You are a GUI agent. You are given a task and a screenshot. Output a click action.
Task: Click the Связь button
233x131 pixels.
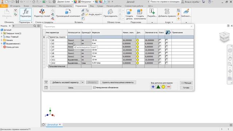[x=71, y=88]
